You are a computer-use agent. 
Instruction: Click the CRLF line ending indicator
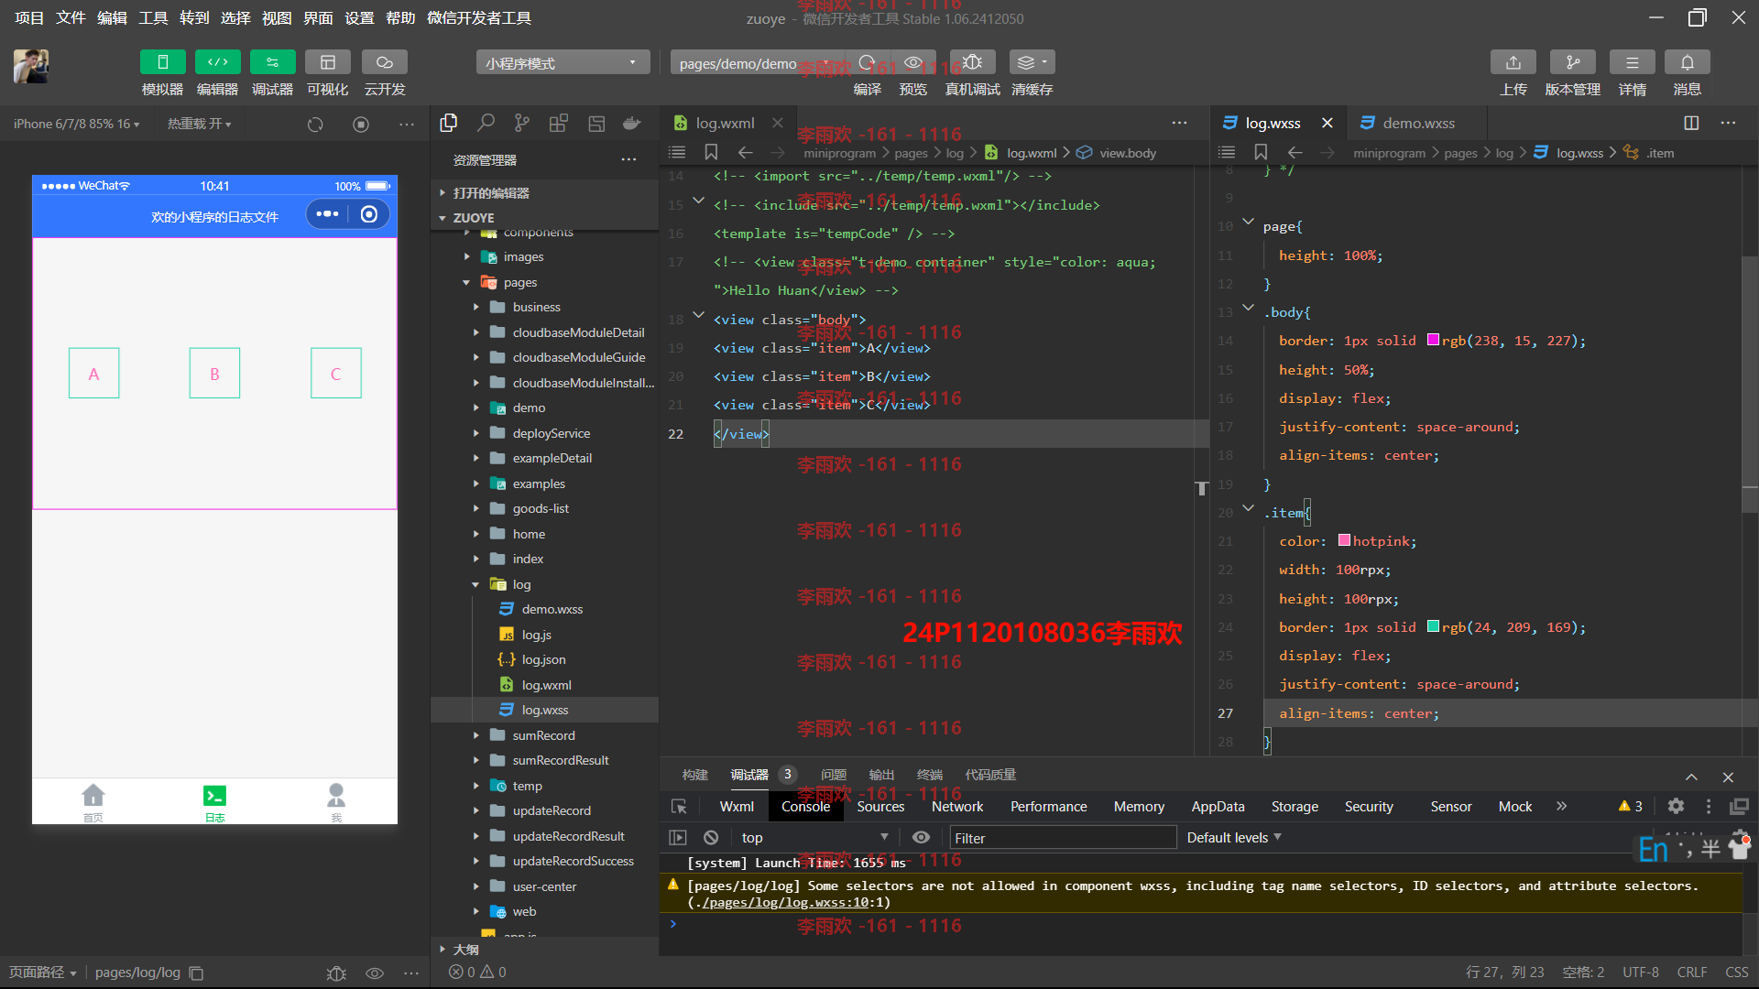(1691, 973)
